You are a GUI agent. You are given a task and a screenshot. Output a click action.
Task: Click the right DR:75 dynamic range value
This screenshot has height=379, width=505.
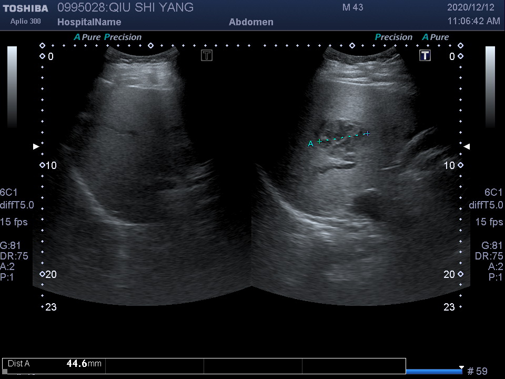pyautogui.click(x=489, y=256)
